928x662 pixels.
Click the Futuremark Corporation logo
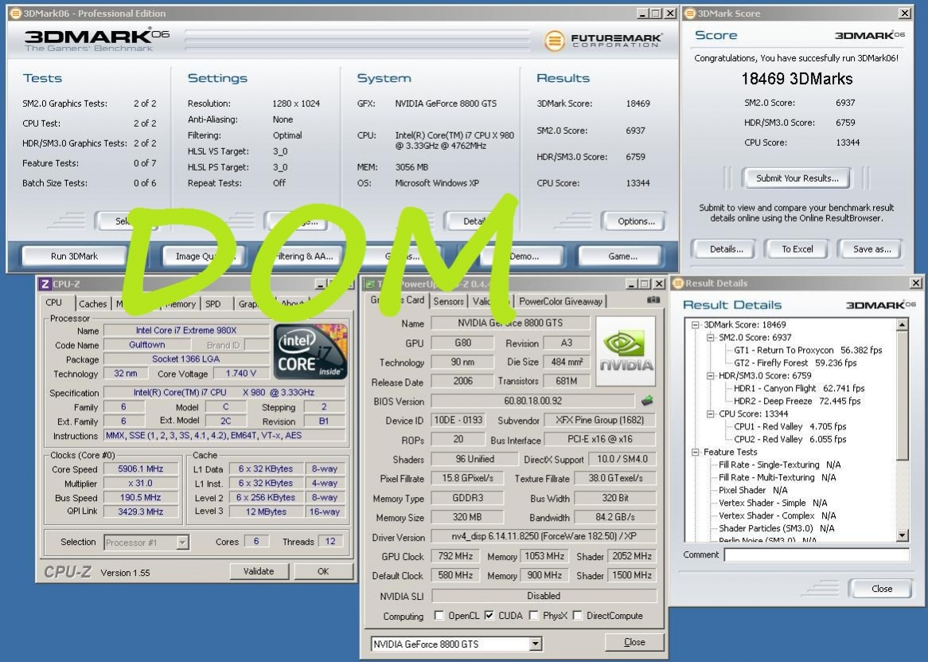click(602, 41)
